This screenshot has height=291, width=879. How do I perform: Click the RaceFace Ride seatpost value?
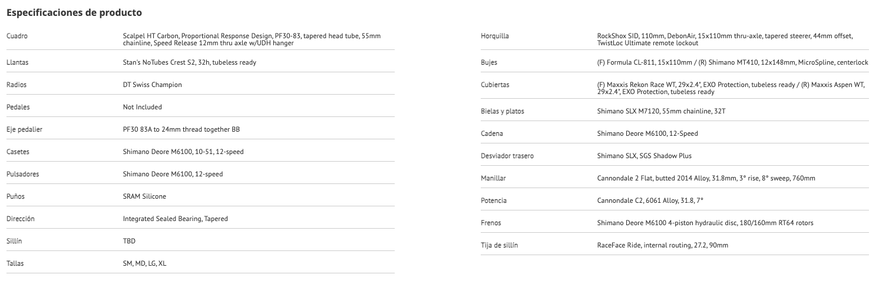[662, 245]
